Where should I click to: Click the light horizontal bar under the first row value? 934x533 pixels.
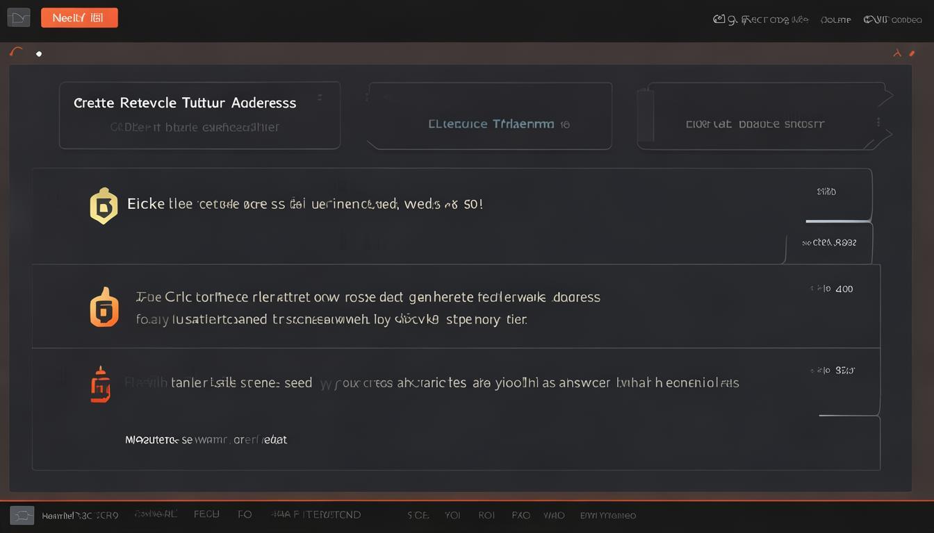pyautogui.click(x=838, y=221)
